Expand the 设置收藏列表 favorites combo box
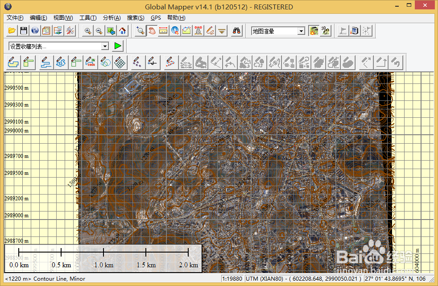Image resolution: width=438 pixels, height=286 pixels. (105, 46)
